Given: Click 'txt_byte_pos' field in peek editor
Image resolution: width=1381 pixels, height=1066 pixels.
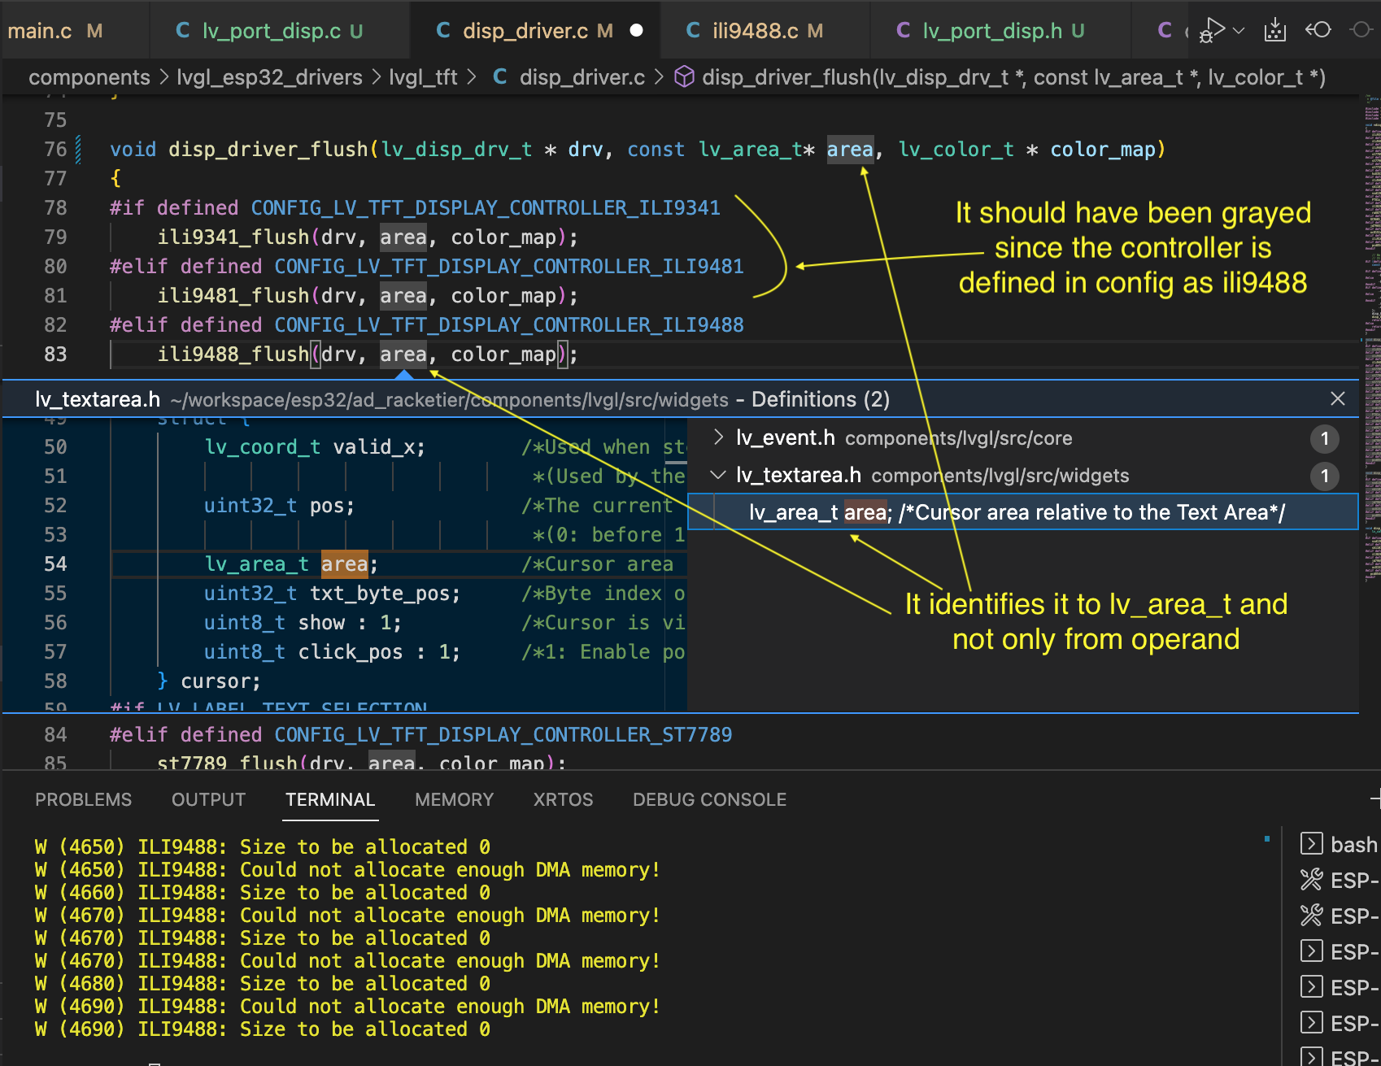Looking at the screenshot, I should (379, 593).
